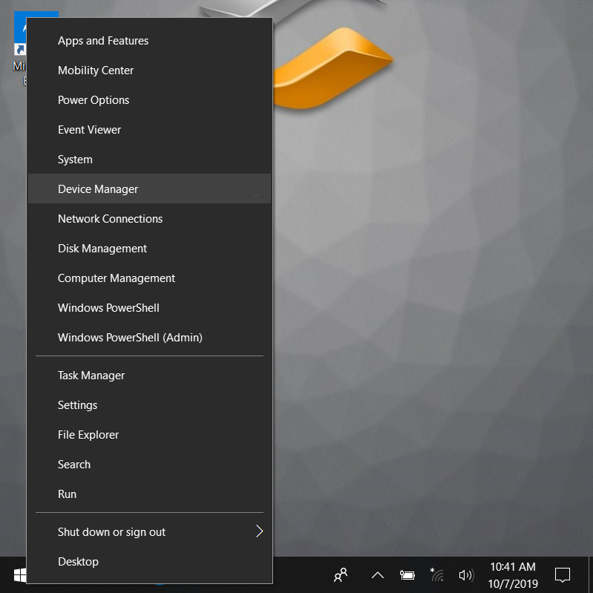The width and height of the screenshot is (593, 593).
Task: Choose Computer Management
Action: [117, 278]
